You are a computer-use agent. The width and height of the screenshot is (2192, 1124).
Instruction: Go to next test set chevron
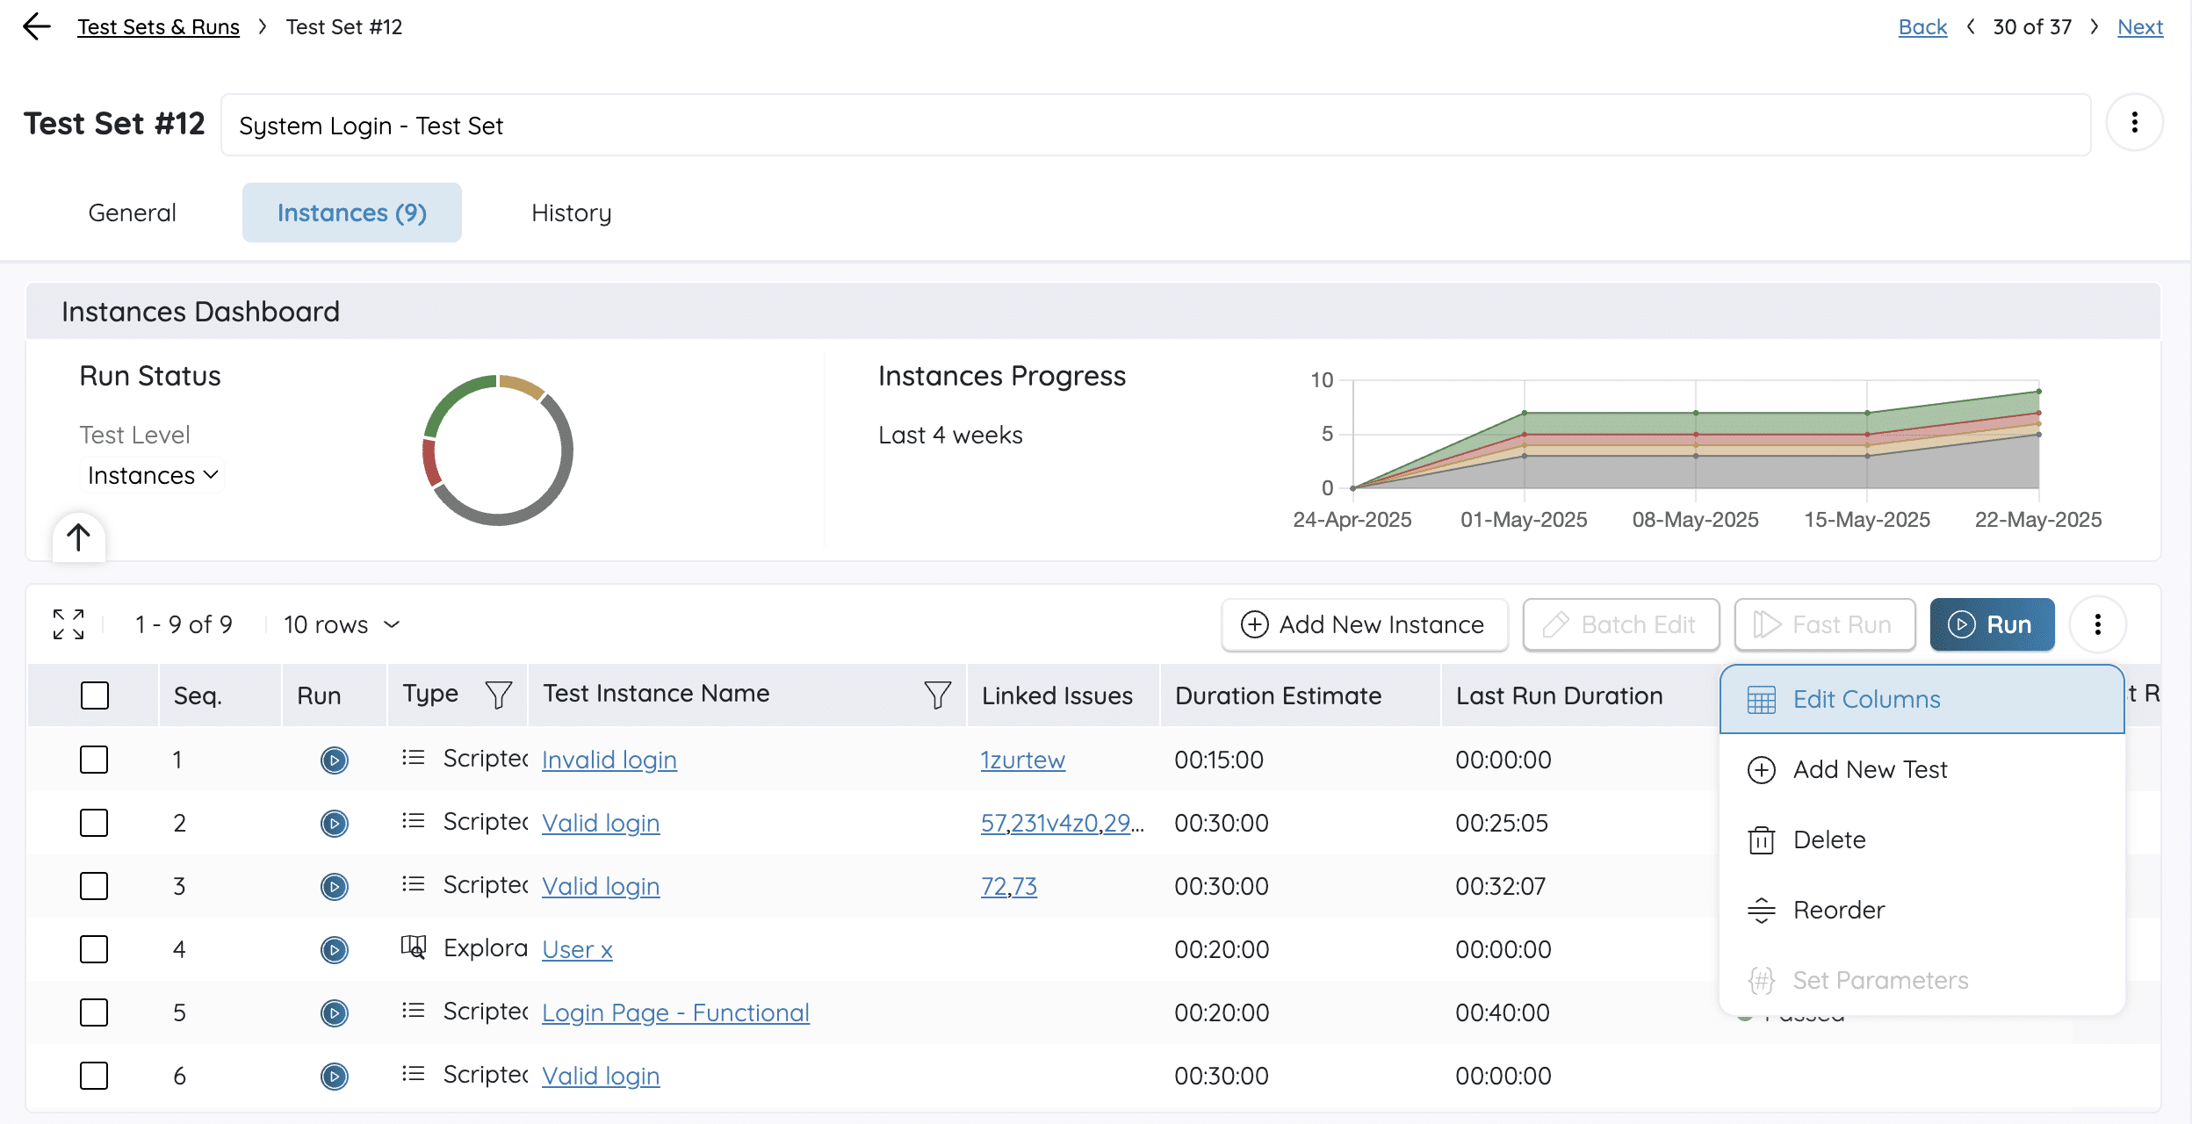coord(2095,26)
